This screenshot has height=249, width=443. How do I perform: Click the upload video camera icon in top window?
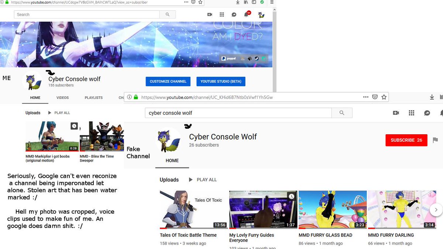210,14
